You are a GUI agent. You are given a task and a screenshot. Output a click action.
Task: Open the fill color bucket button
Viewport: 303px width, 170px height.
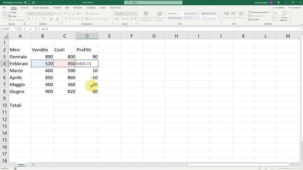[51, 19]
